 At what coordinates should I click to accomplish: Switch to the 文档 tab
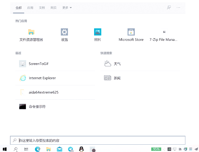(x=42, y=8)
